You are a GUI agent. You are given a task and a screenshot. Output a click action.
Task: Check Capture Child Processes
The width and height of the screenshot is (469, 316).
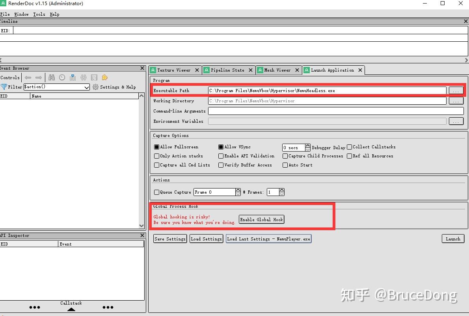click(285, 156)
